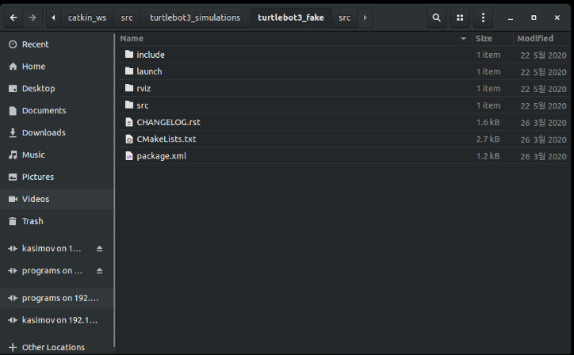Viewport: 574px width, 355px height.
Task: Open Downloads in the sidebar
Action: (x=44, y=132)
